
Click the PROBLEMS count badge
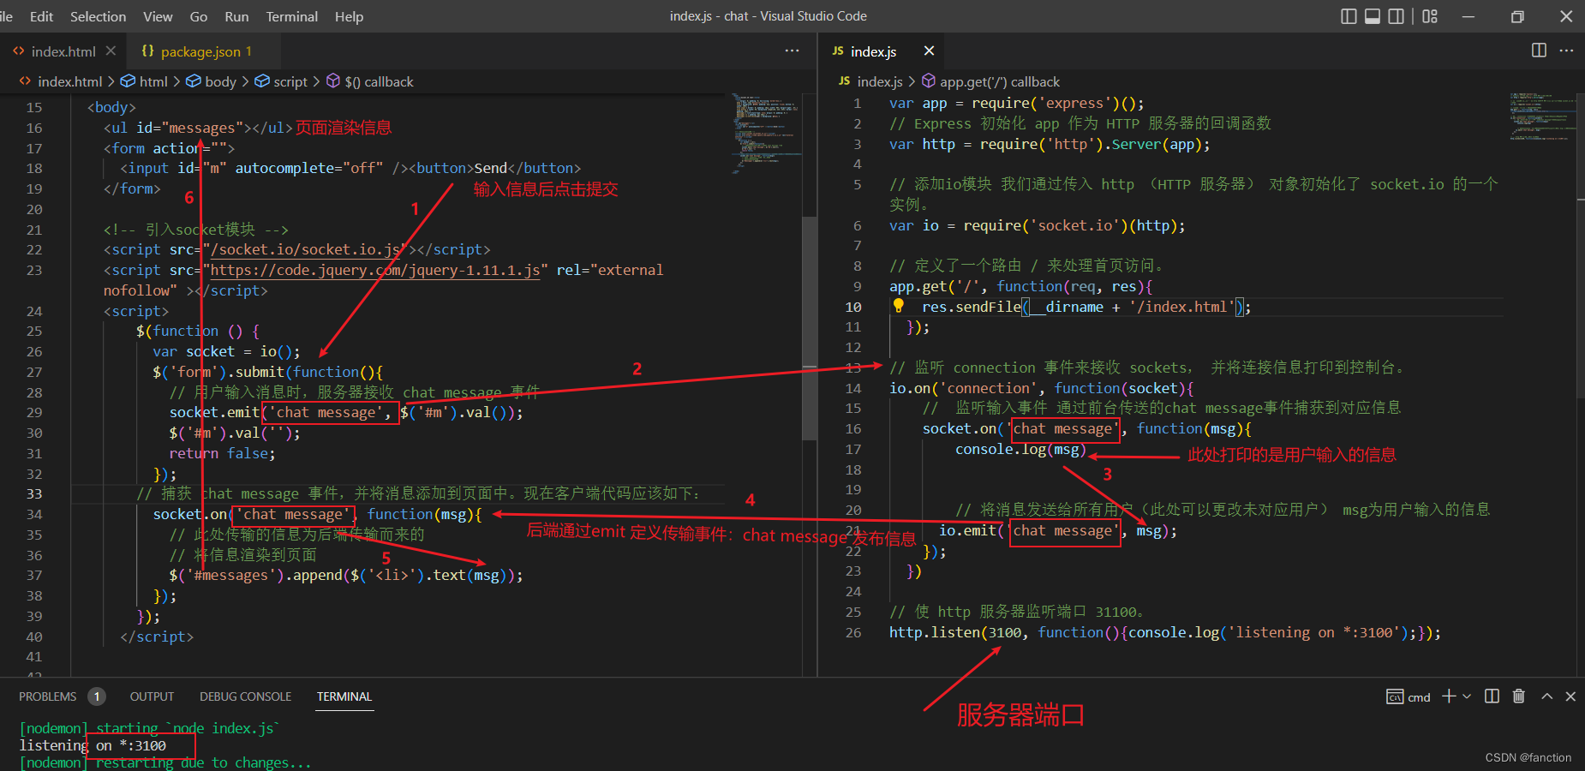(x=97, y=696)
